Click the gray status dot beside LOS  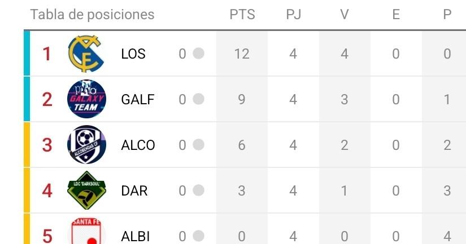tap(198, 54)
